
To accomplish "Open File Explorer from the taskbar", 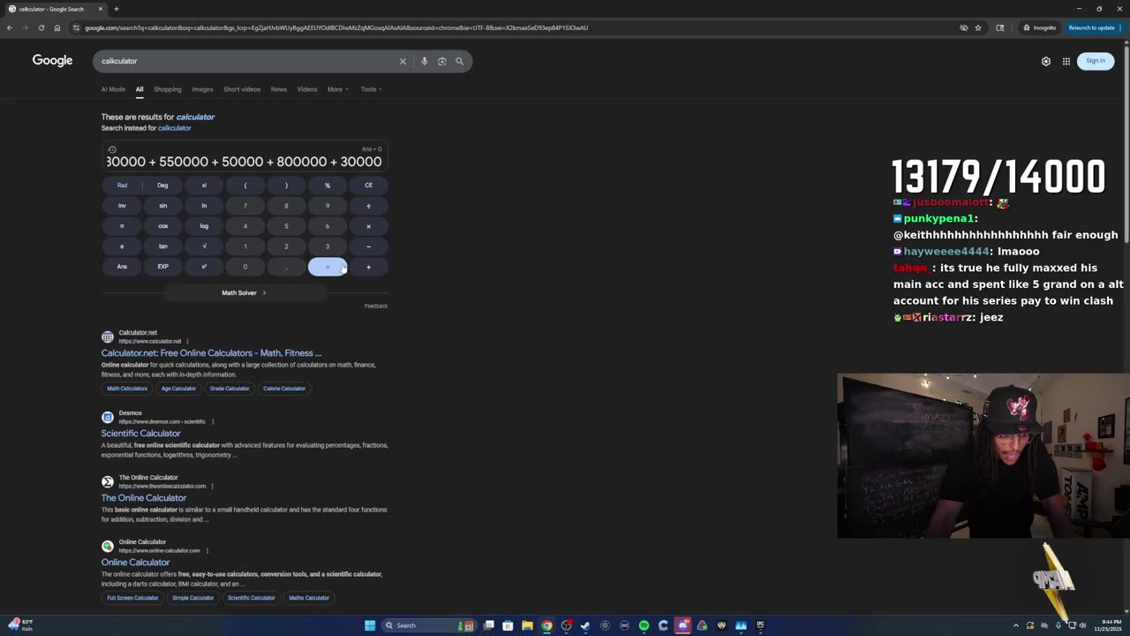I will tap(527, 625).
